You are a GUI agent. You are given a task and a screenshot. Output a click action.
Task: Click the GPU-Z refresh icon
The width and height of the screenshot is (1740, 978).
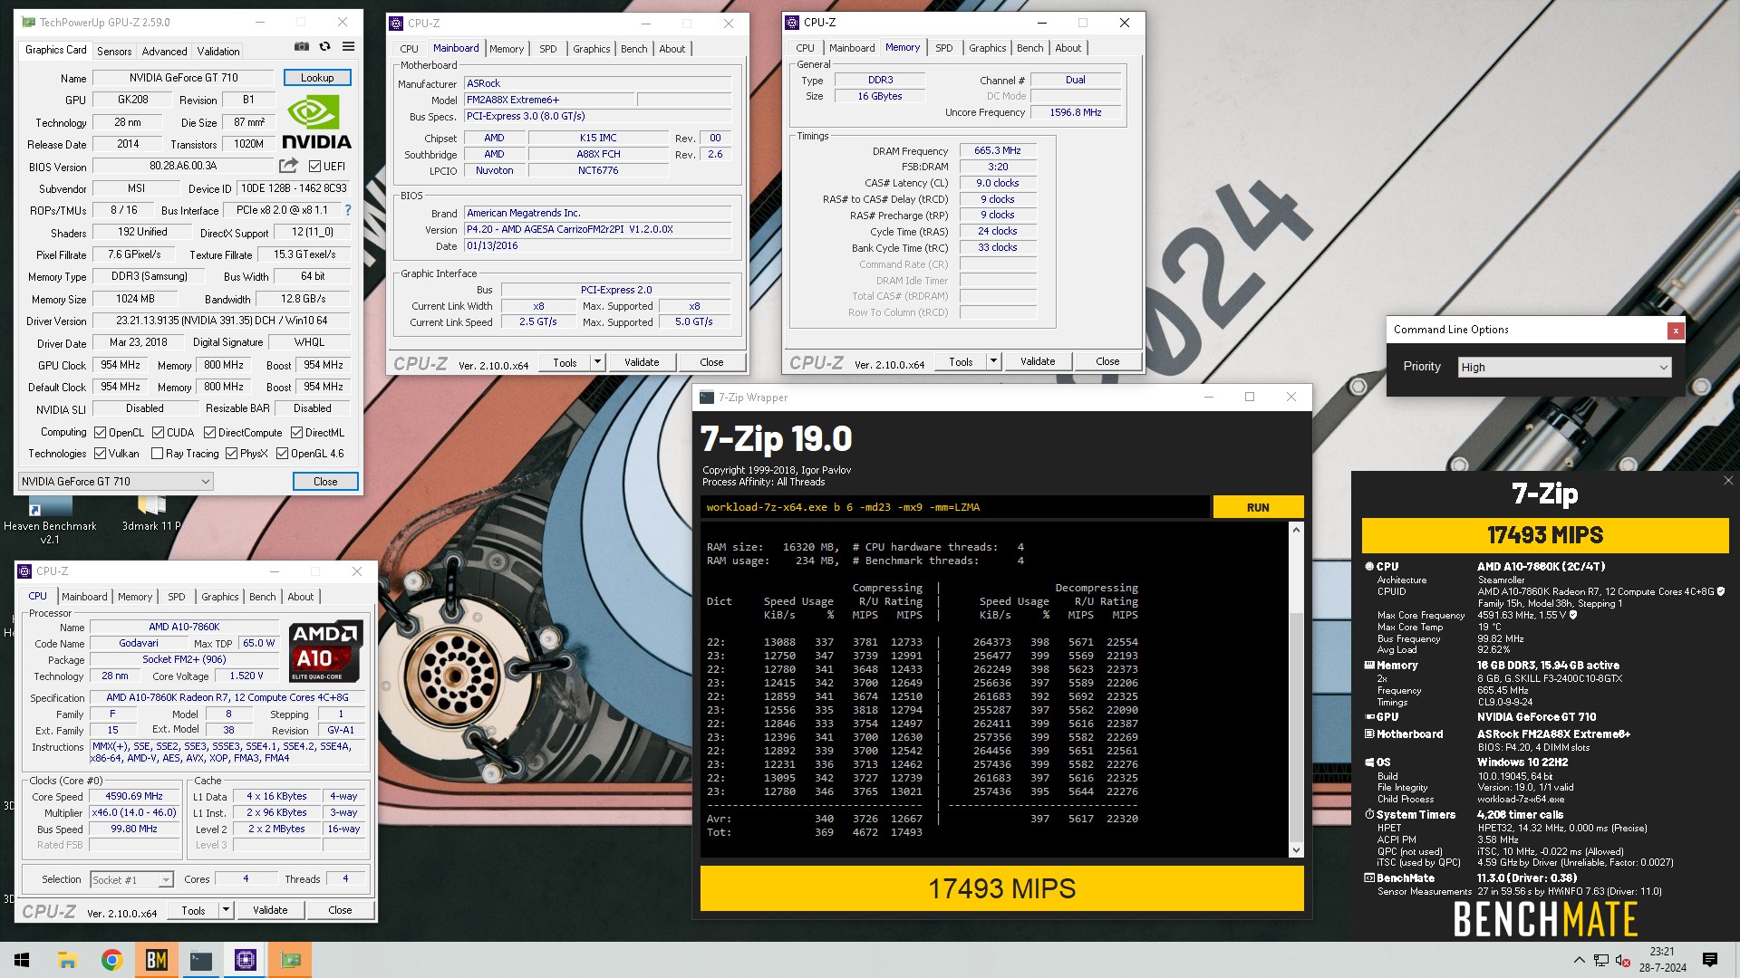click(324, 47)
